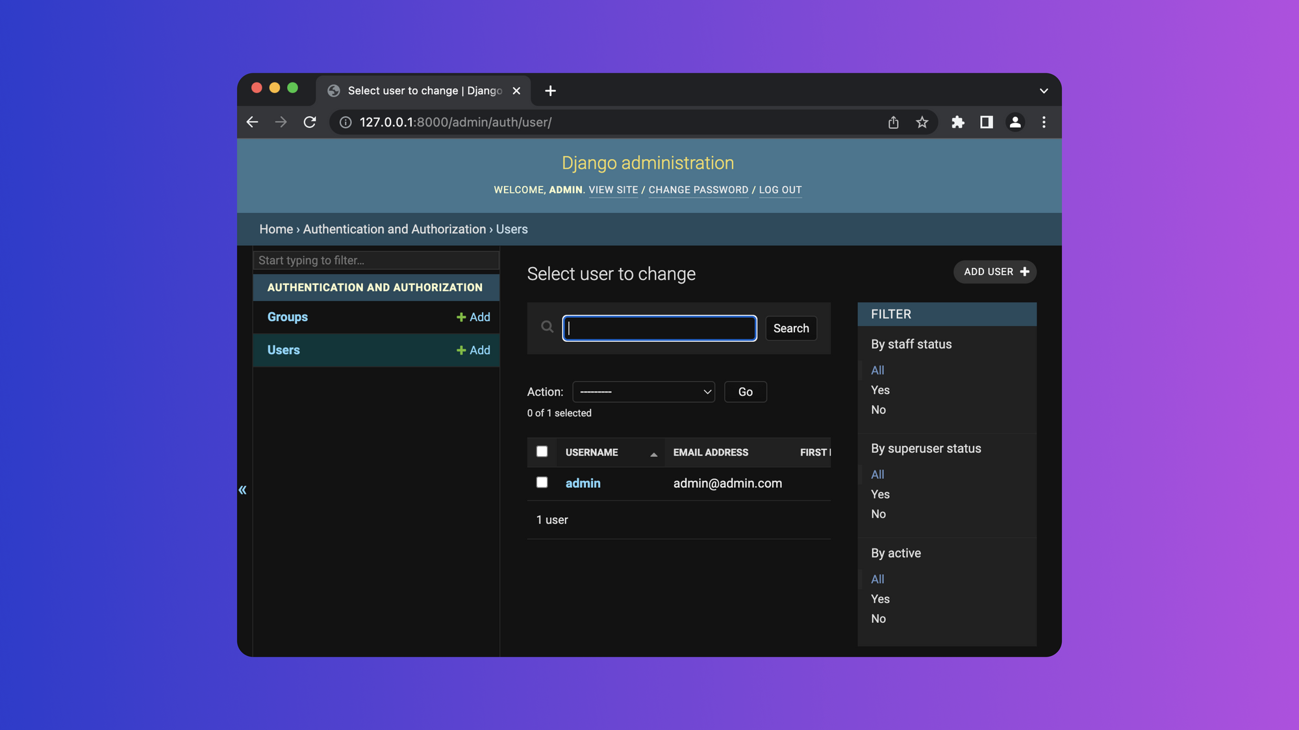This screenshot has width=1299, height=730.
Task: Click the '1 user' count text
Action: (x=552, y=520)
